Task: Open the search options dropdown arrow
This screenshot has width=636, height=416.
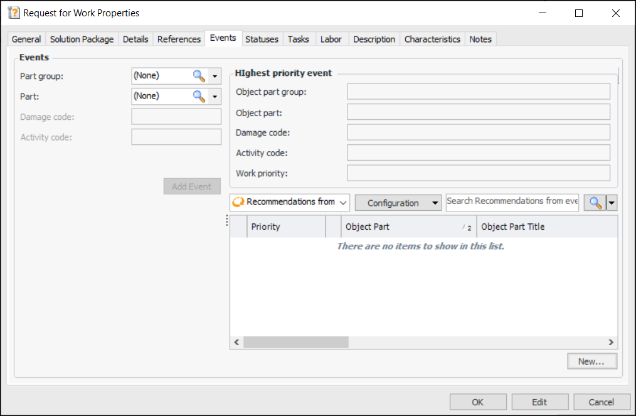Action: click(612, 203)
